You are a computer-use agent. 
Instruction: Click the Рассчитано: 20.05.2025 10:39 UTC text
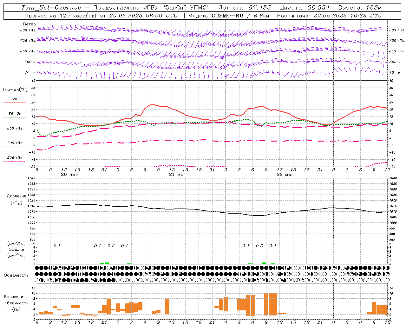(x=329, y=16)
